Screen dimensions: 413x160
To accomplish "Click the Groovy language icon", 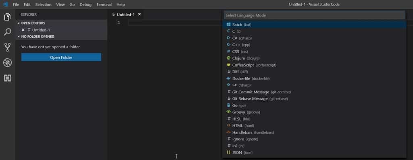I will coord(228,112).
